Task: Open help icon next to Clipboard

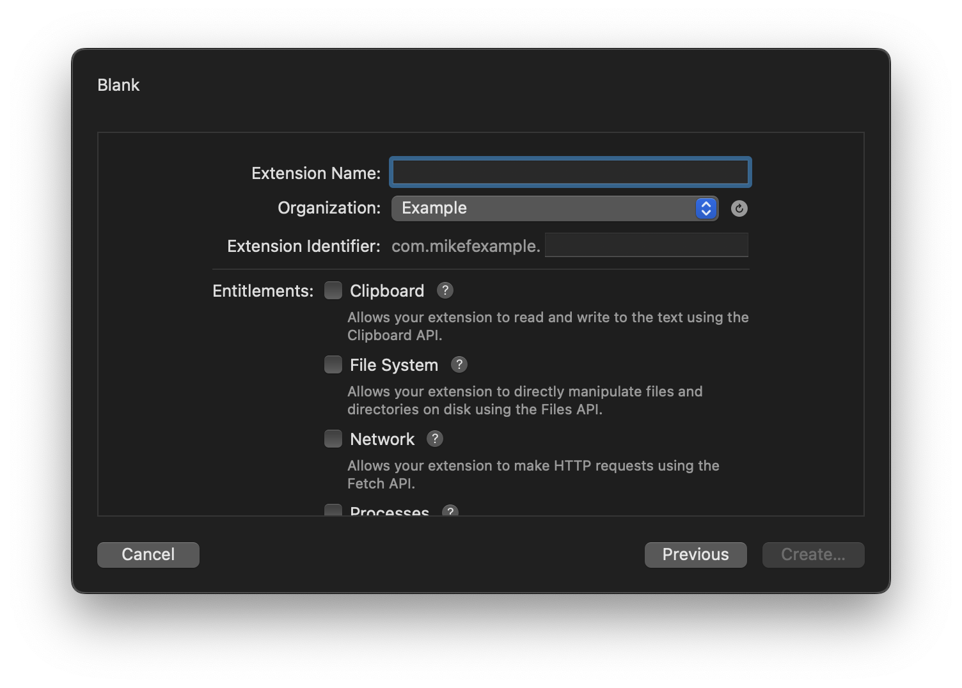Action: (445, 290)
